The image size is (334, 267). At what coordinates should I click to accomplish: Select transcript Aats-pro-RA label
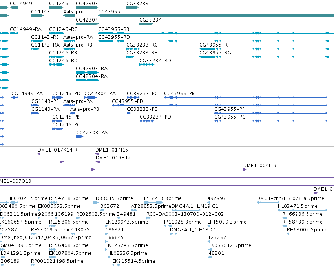tap(78, 37)
